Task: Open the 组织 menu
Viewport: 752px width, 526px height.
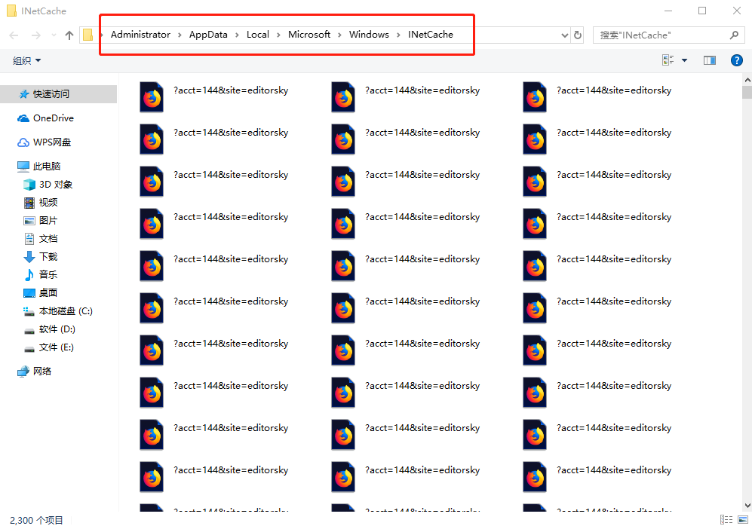Action: click(x=27, y=61)
